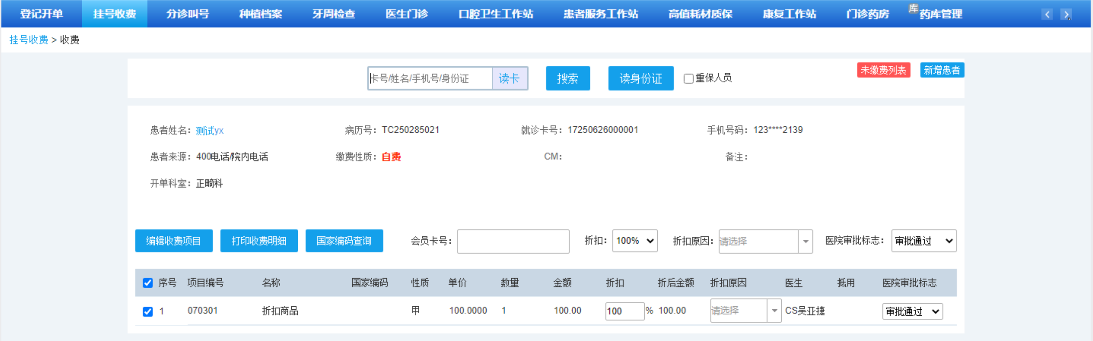Screen dimensions: 1093x341
Task: Click the 读卡 button
Action: coord(509,79)
